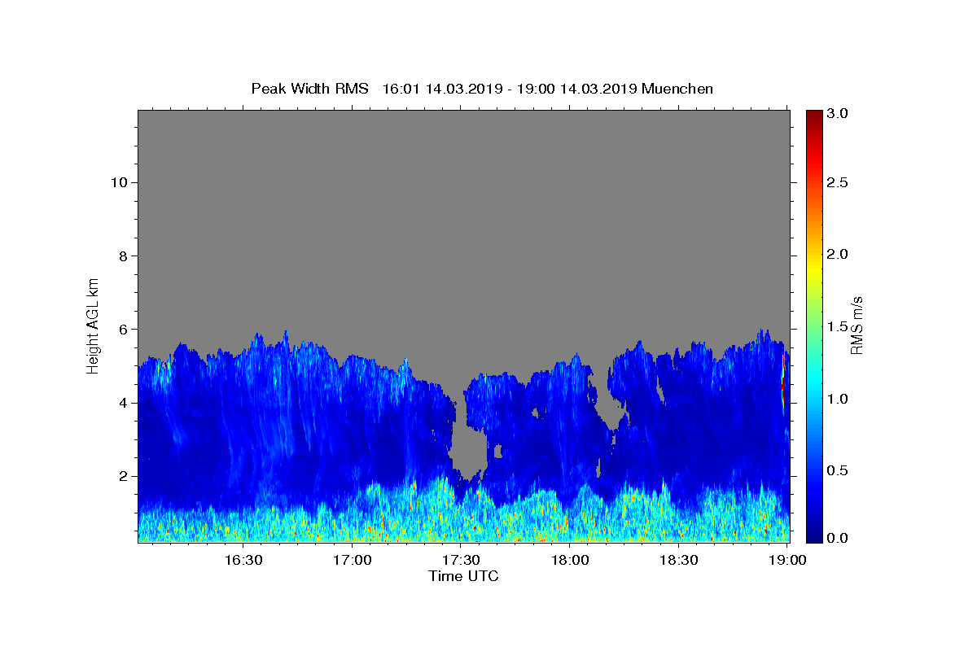Viewport: 977px width, 651px height.
Task: Click the height axis label 4
Action: tap(121, 403)
